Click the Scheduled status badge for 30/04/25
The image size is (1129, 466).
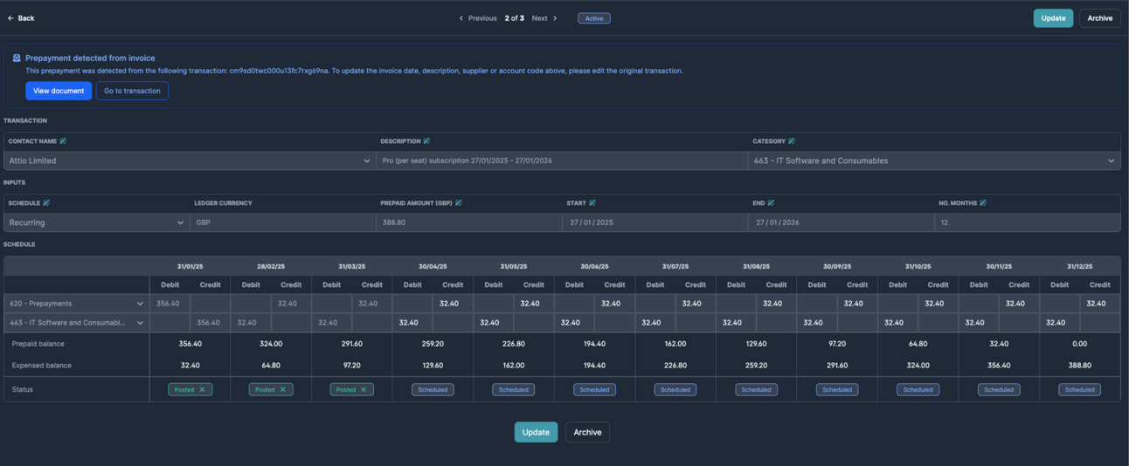click(433, 390)
